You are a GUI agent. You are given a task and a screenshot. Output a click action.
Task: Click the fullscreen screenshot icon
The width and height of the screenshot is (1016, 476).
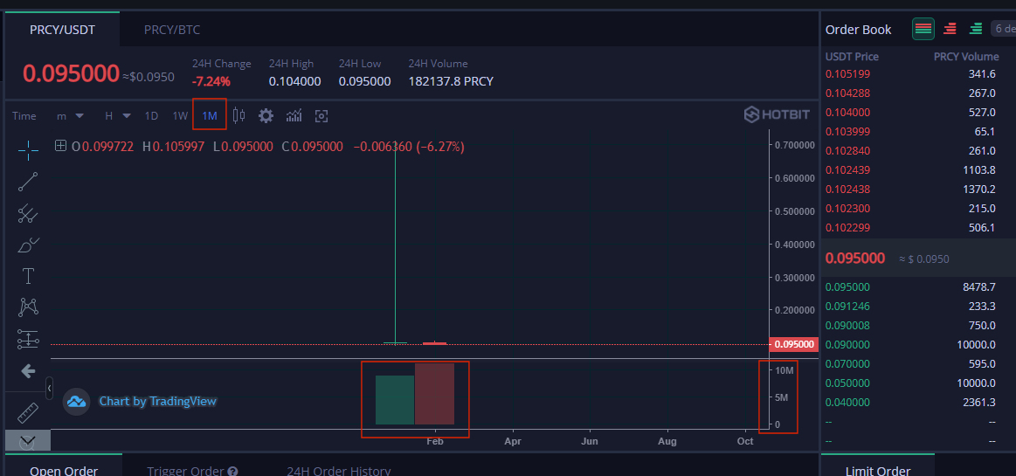pyautogui.click(x=321, y=116)
